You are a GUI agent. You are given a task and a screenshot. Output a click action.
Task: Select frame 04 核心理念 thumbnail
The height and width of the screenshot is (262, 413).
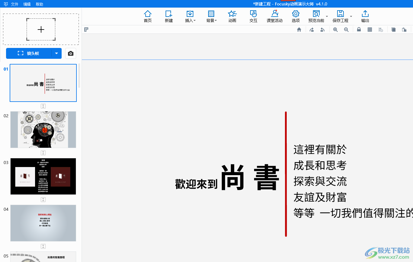[x=43, y=223]
